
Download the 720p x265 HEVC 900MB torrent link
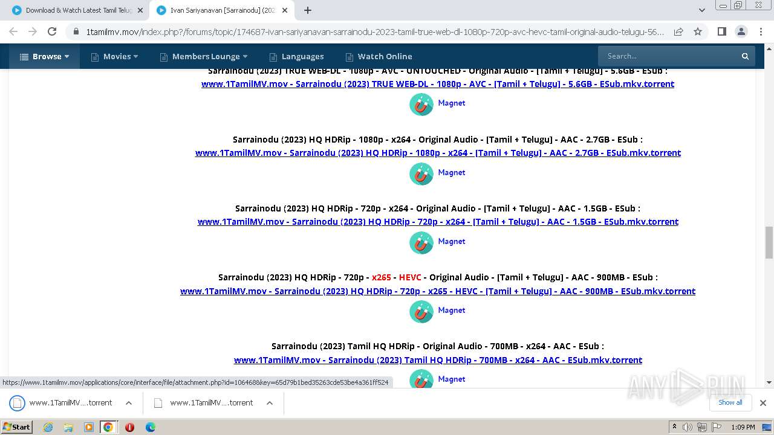438,291
